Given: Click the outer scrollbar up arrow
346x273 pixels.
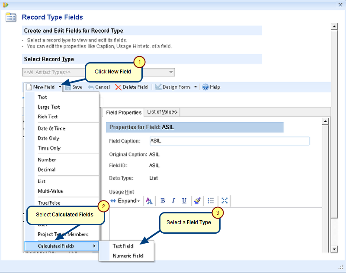Looking at the screenshot, I should point(334,27).
